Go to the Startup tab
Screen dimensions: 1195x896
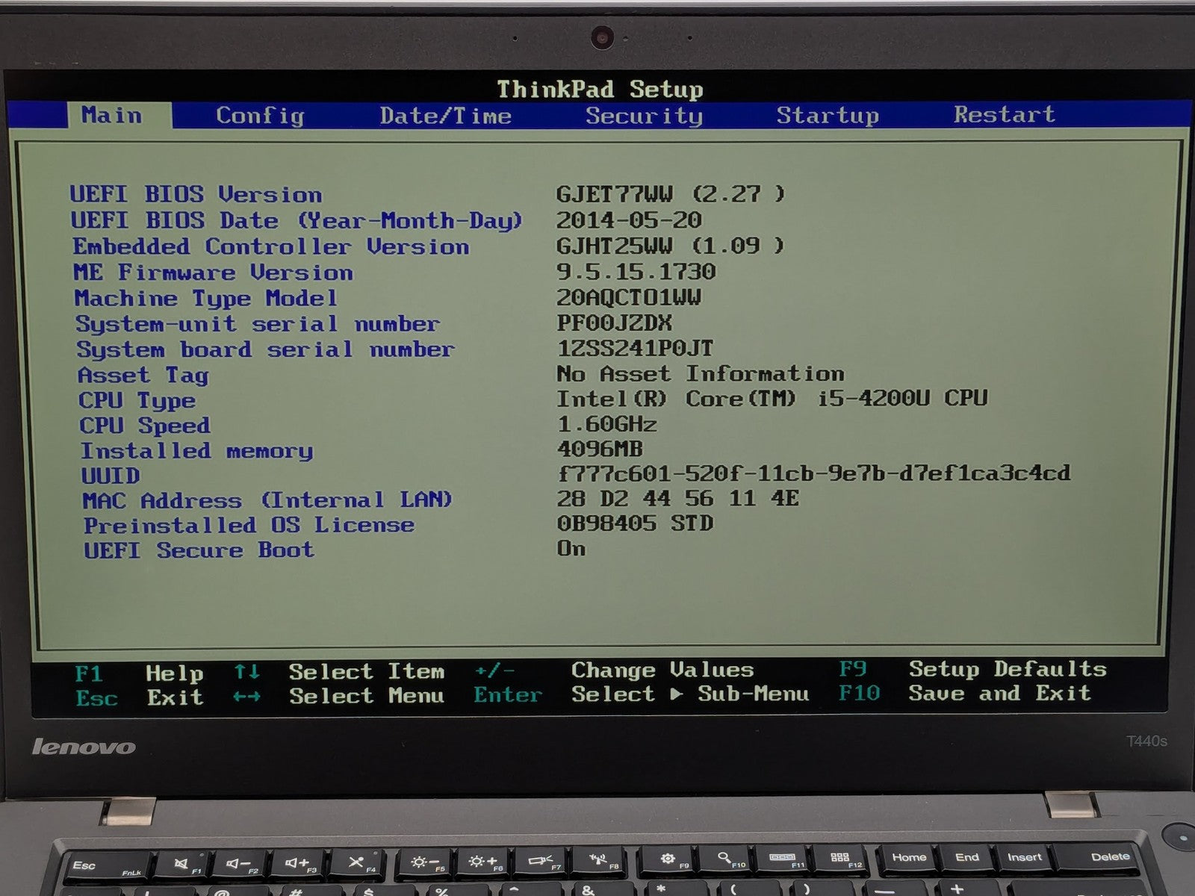828,115
